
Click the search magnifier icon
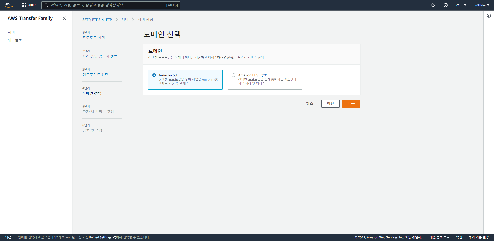pyautogui.click(x=46, y=5)
